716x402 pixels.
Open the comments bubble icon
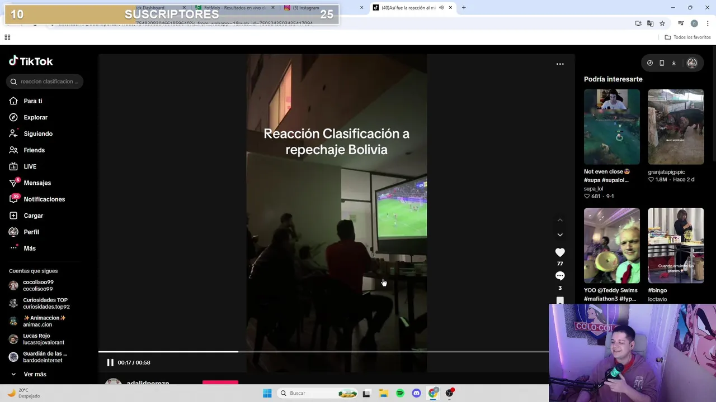click(x=560, y=276)
